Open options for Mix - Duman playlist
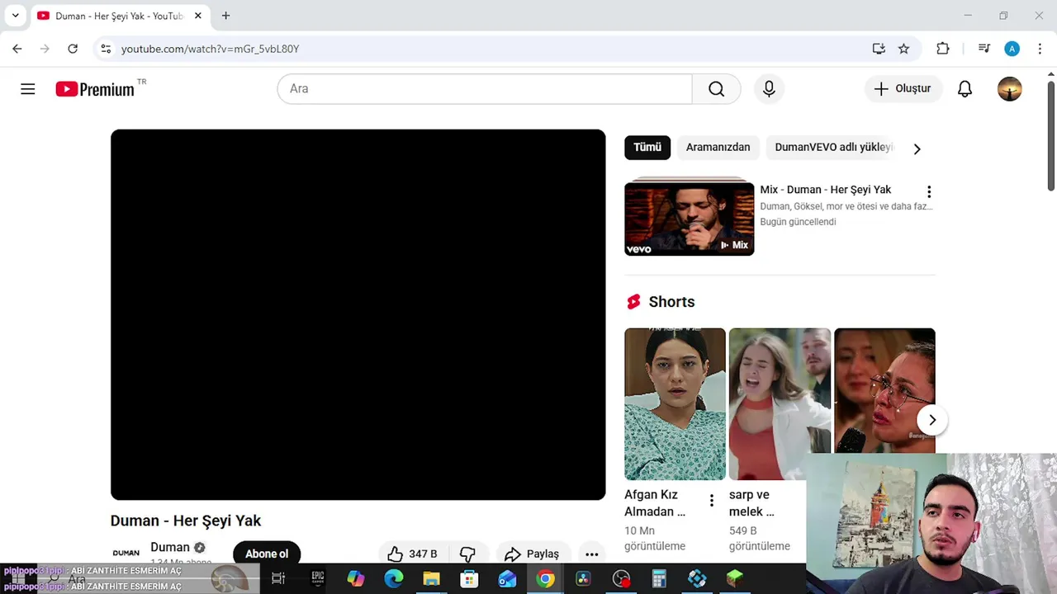 (x=929, y=191)
